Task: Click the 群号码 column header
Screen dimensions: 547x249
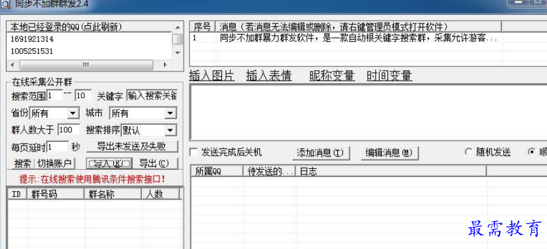Action: coord(56,194)
